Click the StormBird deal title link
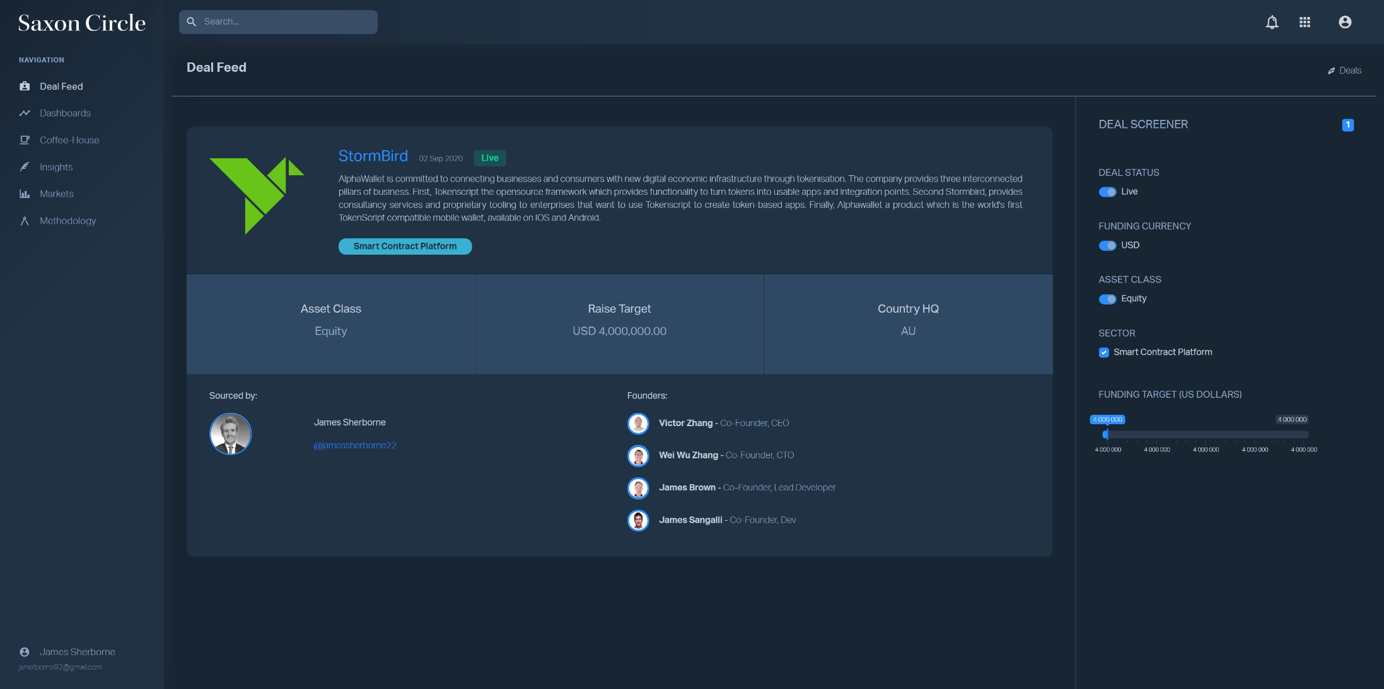Image resolution: width=1384 pixels, height=689 pixels. 373,156
